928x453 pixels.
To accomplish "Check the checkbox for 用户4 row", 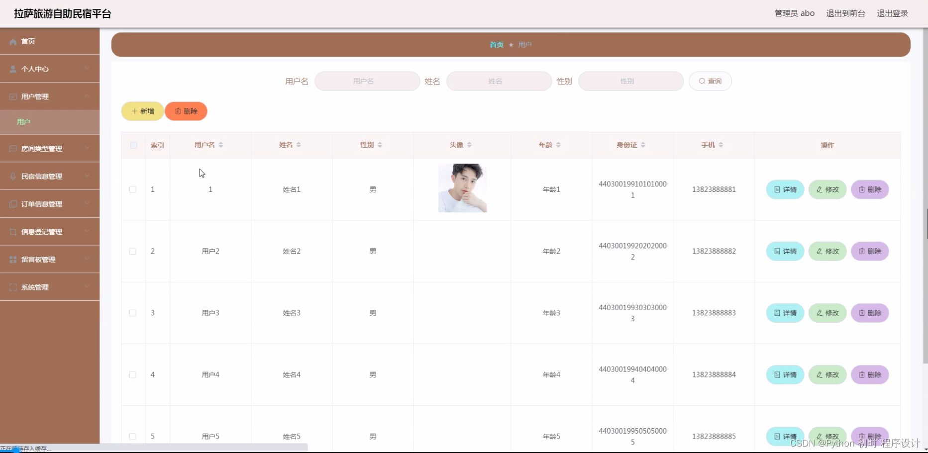I will (x=133, y=374).
